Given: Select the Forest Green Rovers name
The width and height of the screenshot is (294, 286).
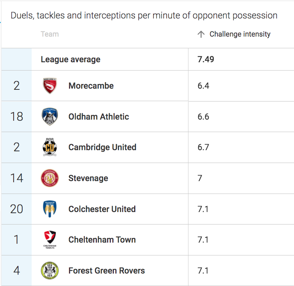Looking at the screenshot, I should point(107,271).
